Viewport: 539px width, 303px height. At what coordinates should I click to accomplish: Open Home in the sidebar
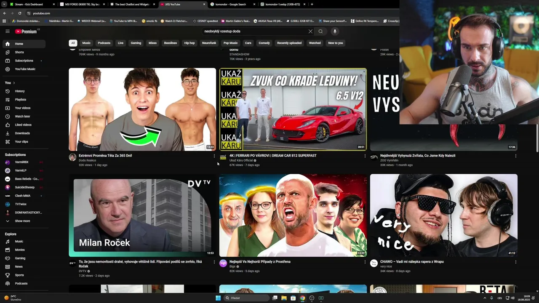[x=24, y=44]
